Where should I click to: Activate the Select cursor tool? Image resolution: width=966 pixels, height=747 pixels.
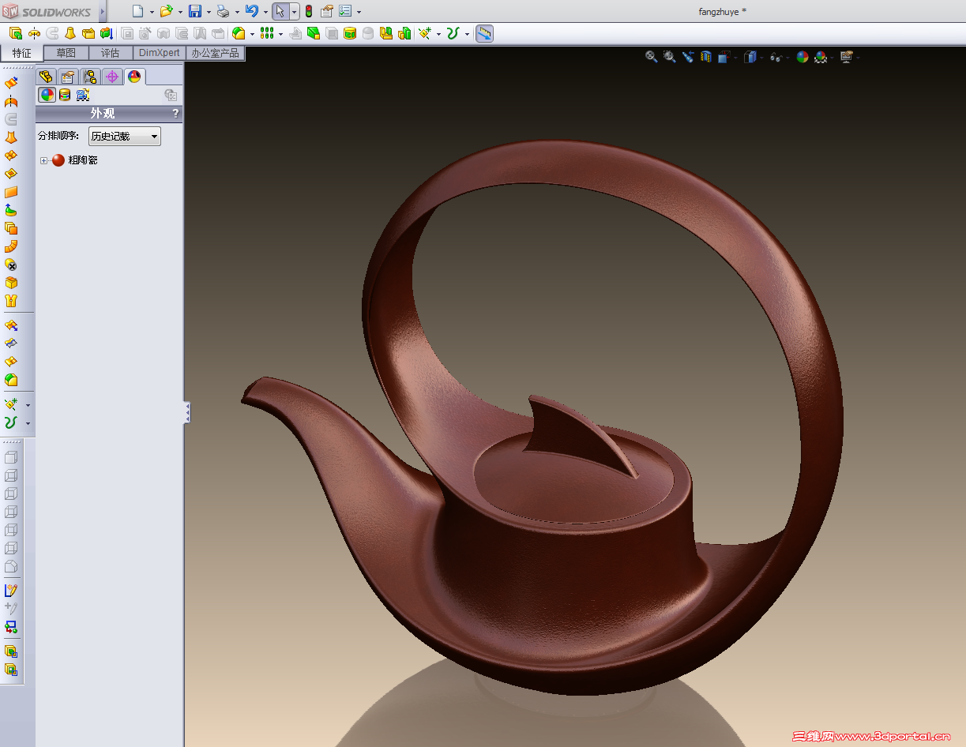(280, 11)
